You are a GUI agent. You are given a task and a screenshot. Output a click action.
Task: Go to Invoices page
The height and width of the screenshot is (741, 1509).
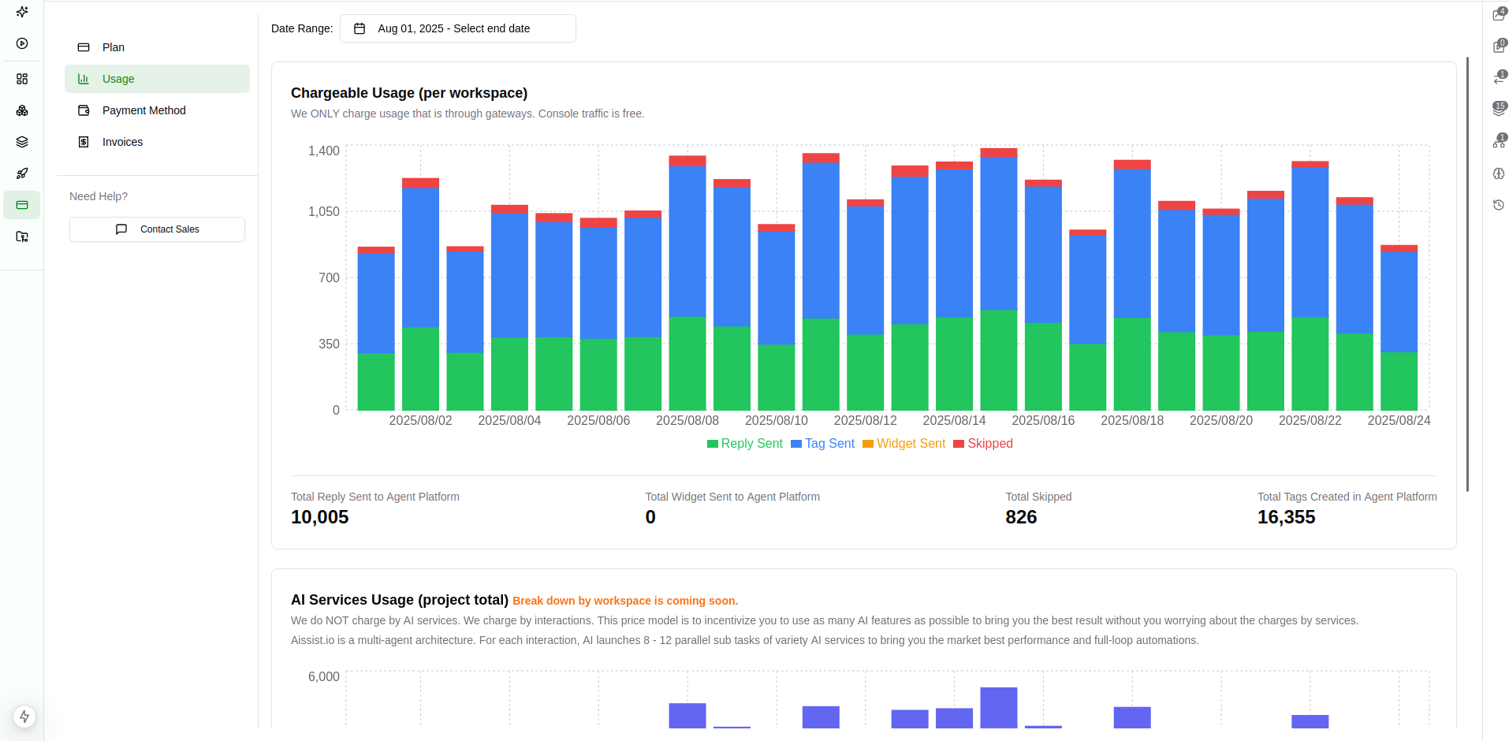122,142
